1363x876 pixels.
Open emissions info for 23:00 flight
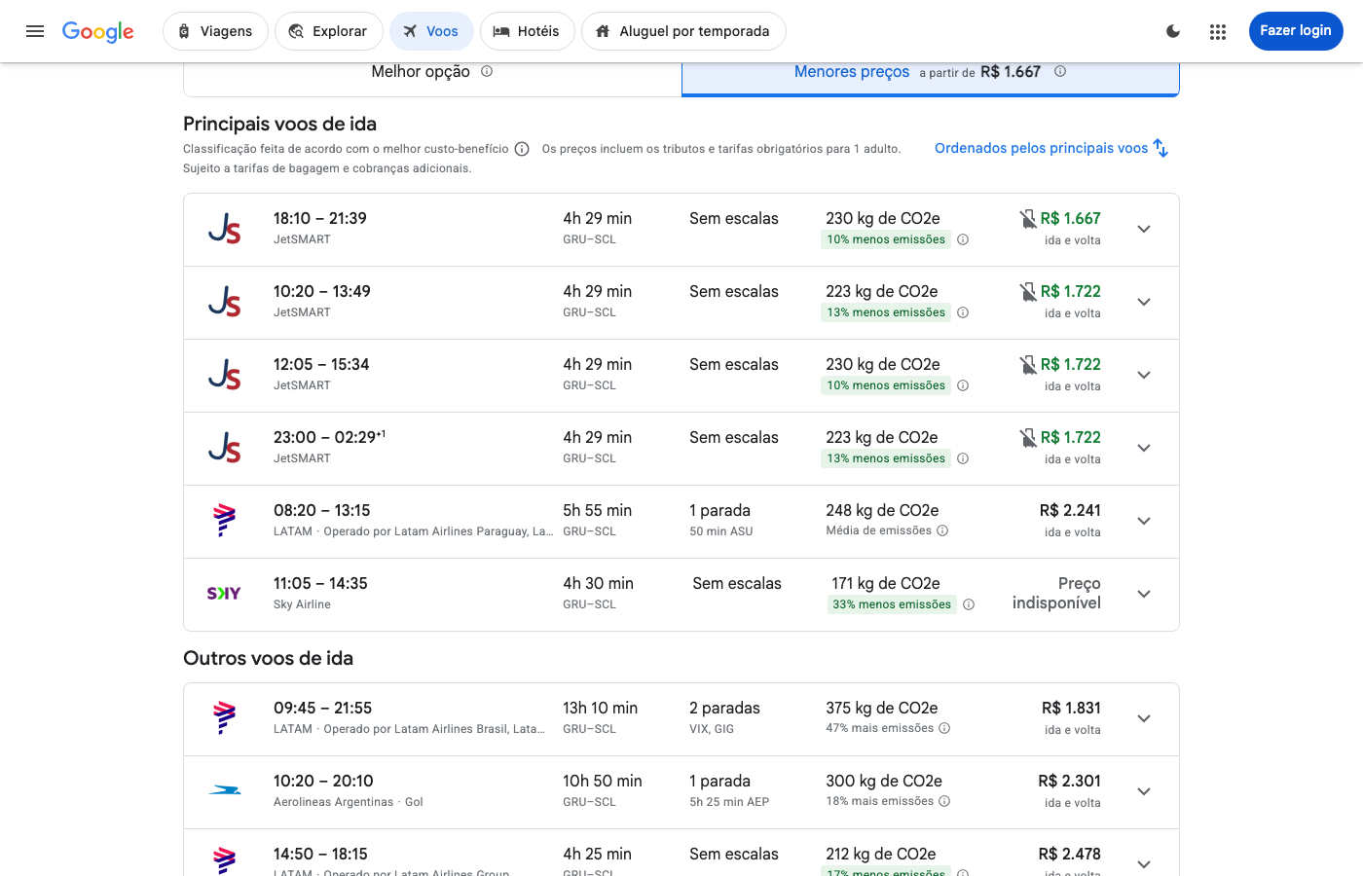coord(963,458)
